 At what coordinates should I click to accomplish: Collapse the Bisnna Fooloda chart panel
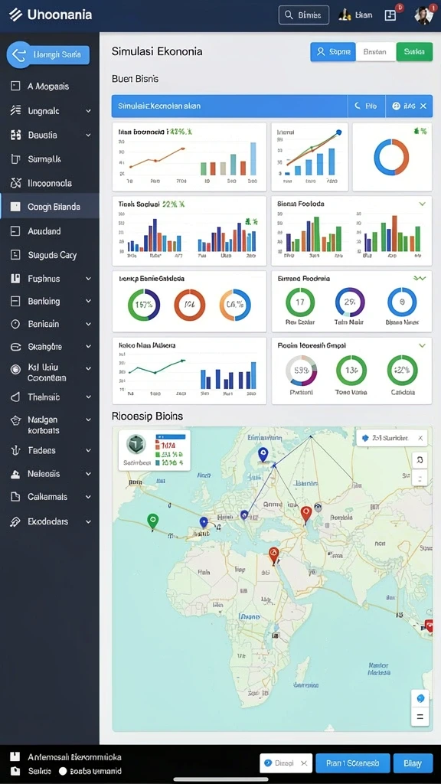(x=422, y=204)
